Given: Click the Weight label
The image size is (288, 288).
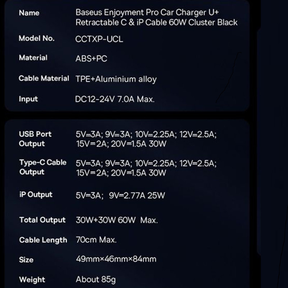Looking at the screenshot, I should (x=32, y=279).
